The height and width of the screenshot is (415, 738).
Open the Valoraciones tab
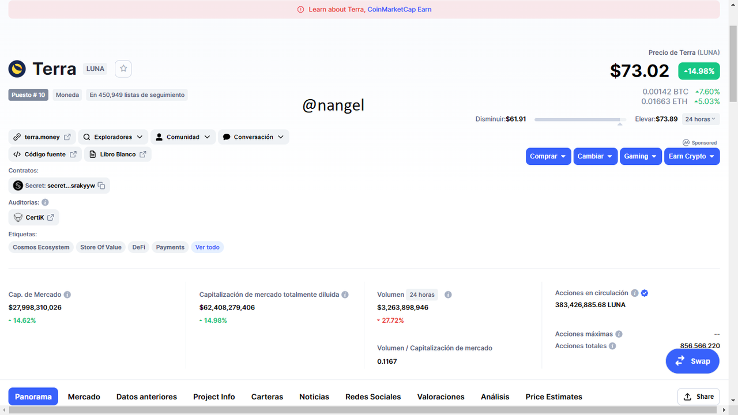[441, 397]
